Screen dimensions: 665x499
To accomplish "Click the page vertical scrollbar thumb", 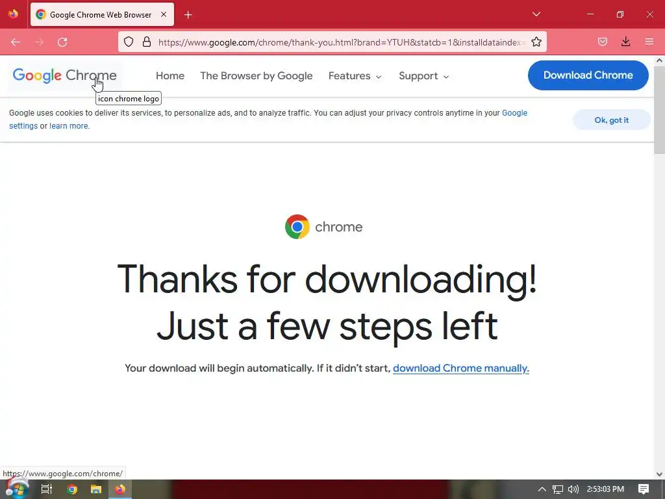I will (x=659, y=109).
